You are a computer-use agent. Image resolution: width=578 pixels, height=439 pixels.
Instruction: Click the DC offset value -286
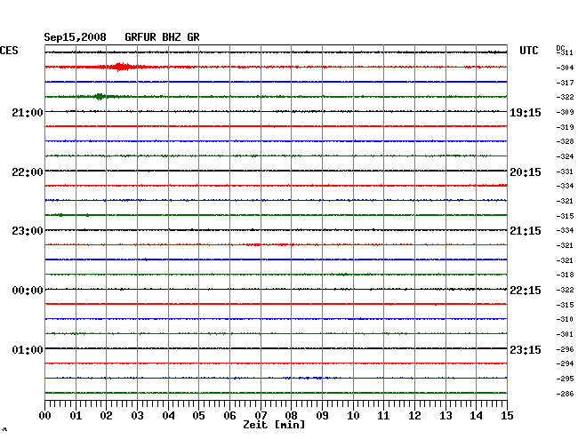click(565, 394)
